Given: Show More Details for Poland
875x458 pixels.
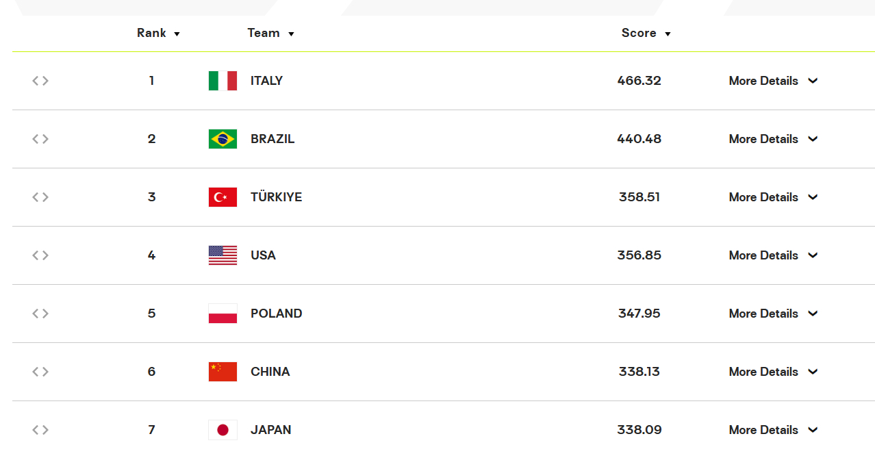Looking at the screenshot, I should point(773,314).
